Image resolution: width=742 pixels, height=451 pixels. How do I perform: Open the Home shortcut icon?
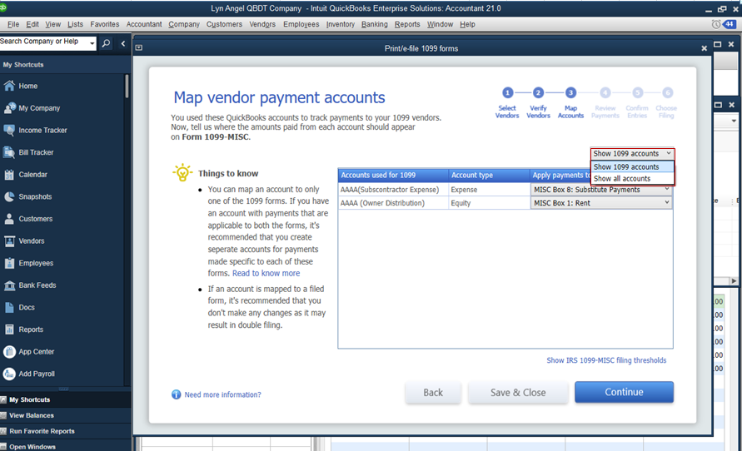click(9, 86)
